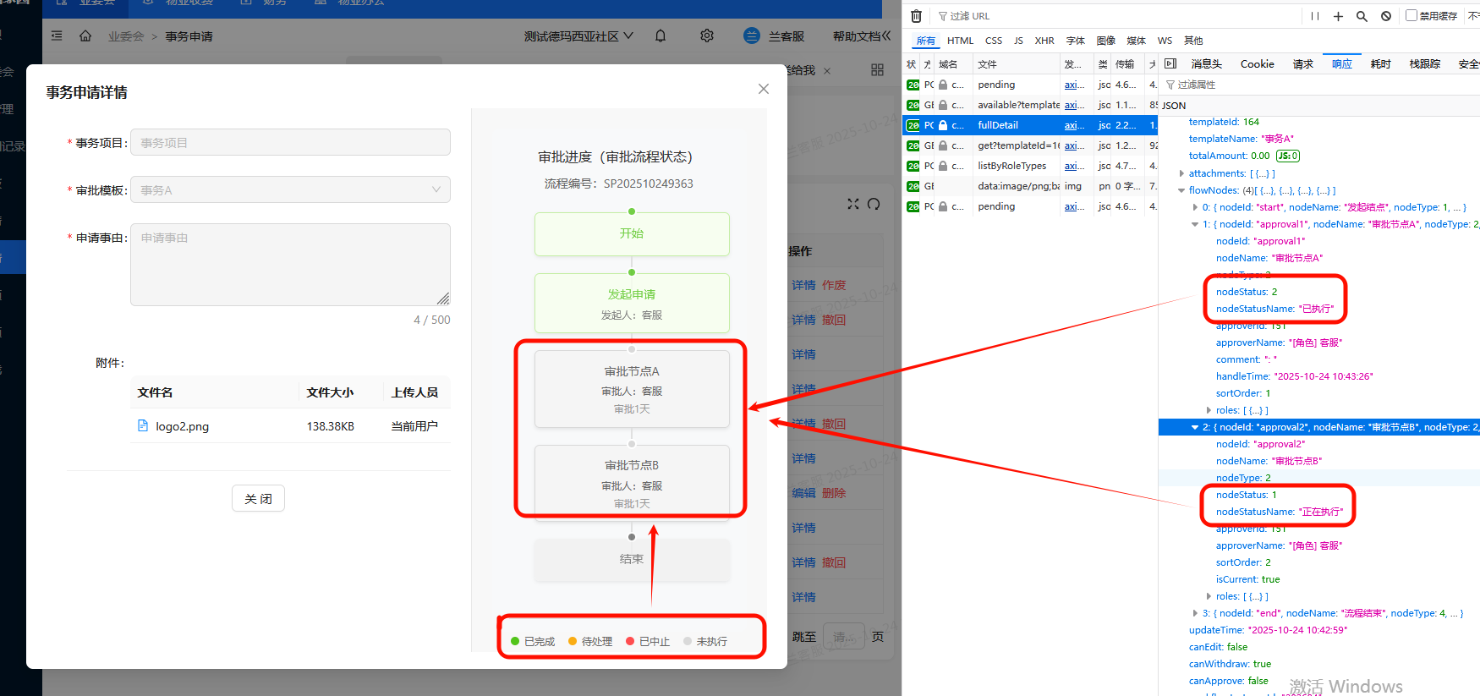Switch to the Cookie tab
Screen dimensions: 1480x696
tap(1257, 64)
